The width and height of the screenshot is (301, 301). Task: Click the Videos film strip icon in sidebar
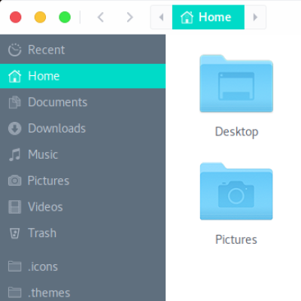point(14,207)
